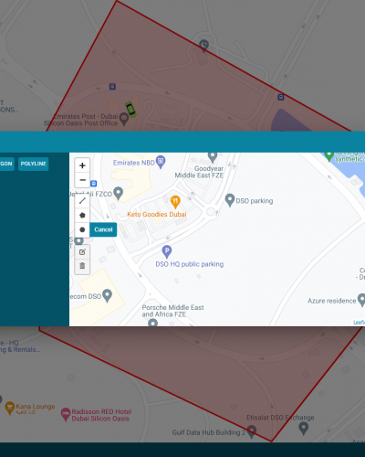Click the mosque marker on background map
This screenshot has width=365, height=457.
203,46
